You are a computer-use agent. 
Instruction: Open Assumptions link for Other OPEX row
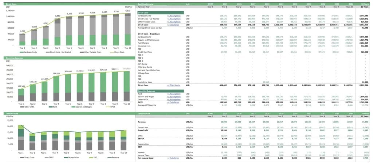click(x=174, y=100)
